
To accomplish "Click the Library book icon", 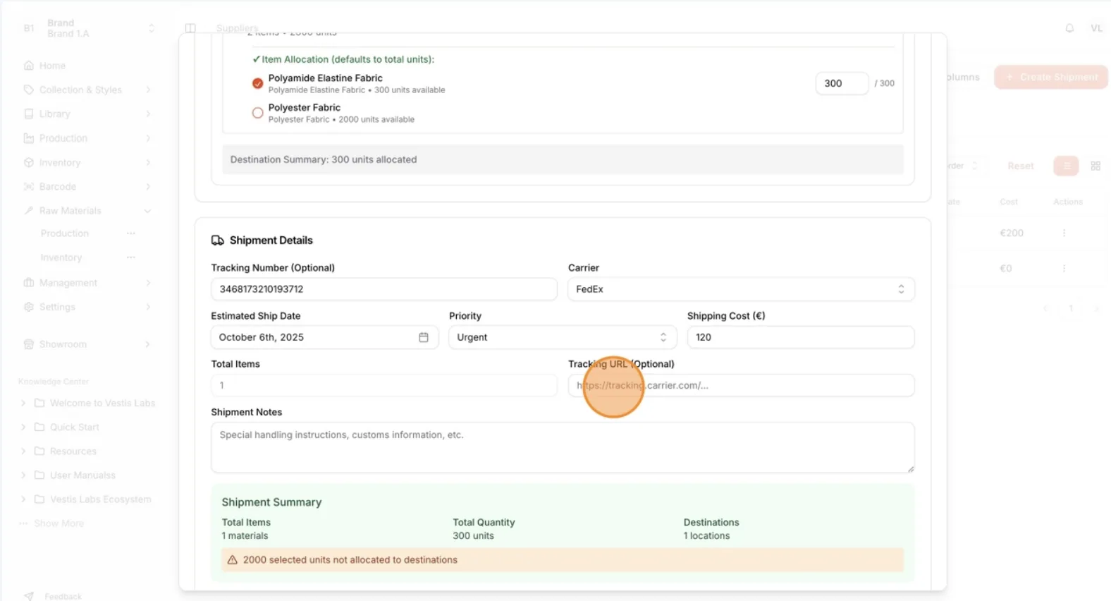I will tap(29, 114).
